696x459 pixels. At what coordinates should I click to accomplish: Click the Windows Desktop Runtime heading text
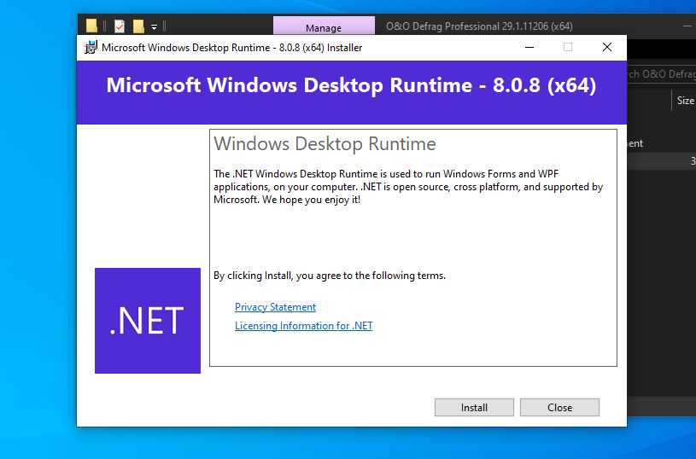click(x=325, y=143)
